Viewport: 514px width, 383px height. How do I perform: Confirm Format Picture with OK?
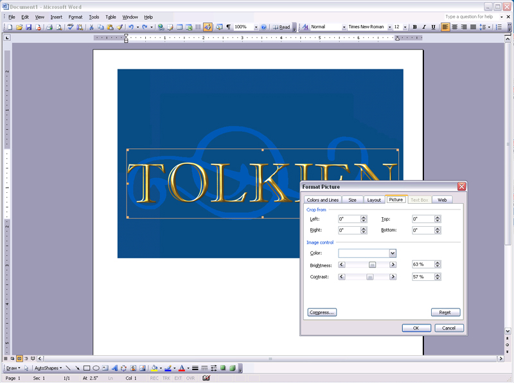[x=416, y=328]
